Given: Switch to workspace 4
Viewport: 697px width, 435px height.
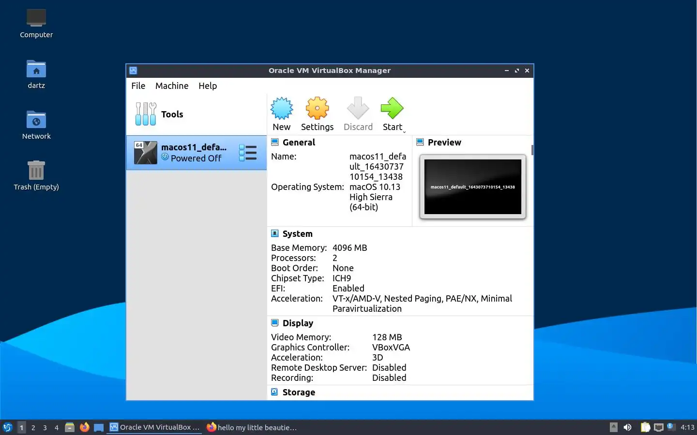Looking at the screenshot, I should 57,427.
